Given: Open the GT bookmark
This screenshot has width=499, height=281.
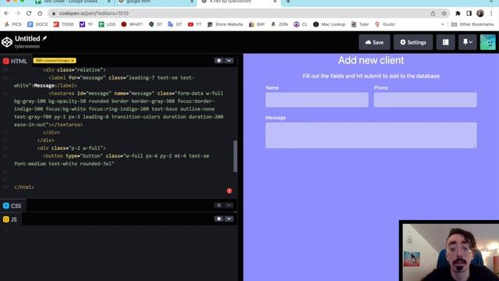Looking at the screenshot, I should [175, 24].
